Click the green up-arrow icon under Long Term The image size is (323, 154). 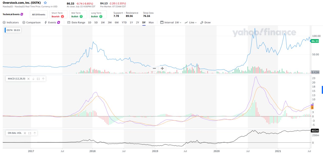click(101, 17)
